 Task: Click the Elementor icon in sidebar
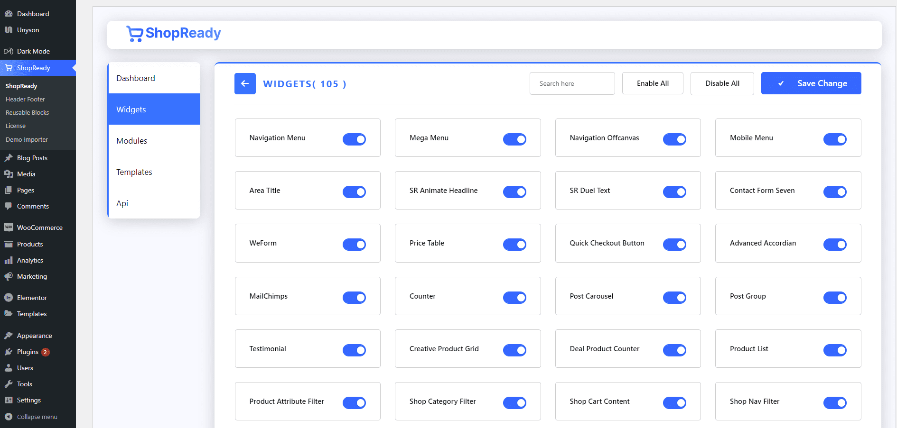(9, 298)
